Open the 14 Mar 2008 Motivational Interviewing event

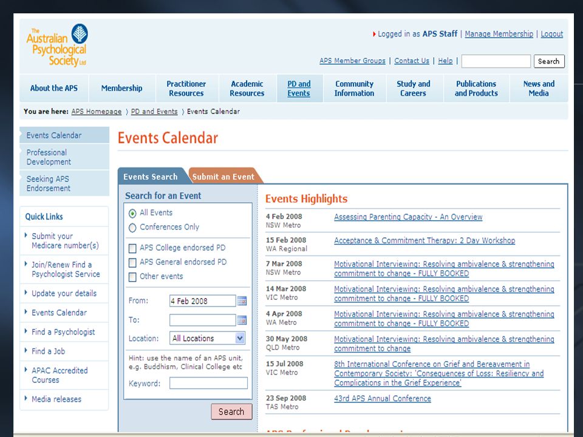click(444, 294)
